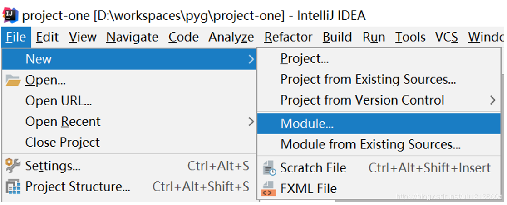Expand the New submenu arrow
This screenshot has height=205, width=507.
(x=251, y=59)
